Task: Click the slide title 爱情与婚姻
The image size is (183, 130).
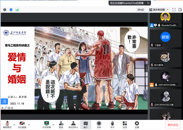Action: coord(17,68)
